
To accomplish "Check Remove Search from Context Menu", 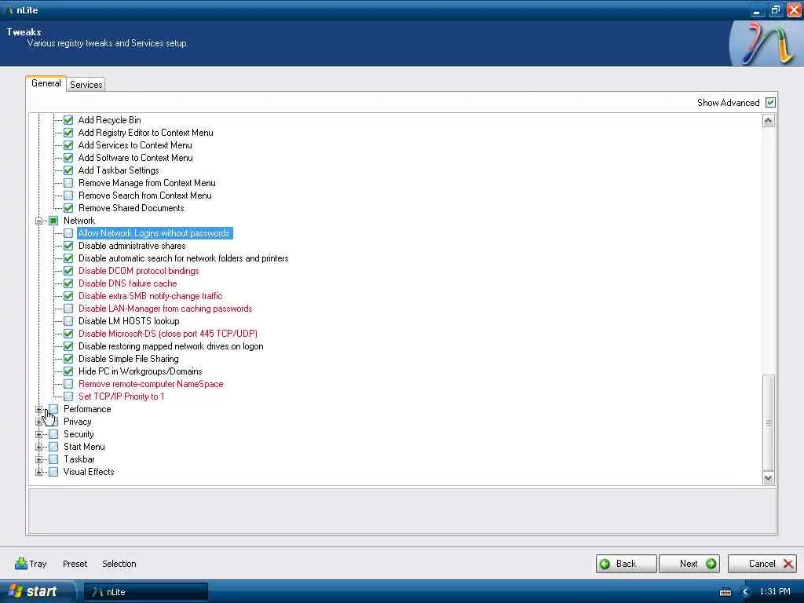I will [x=68, y=196].
